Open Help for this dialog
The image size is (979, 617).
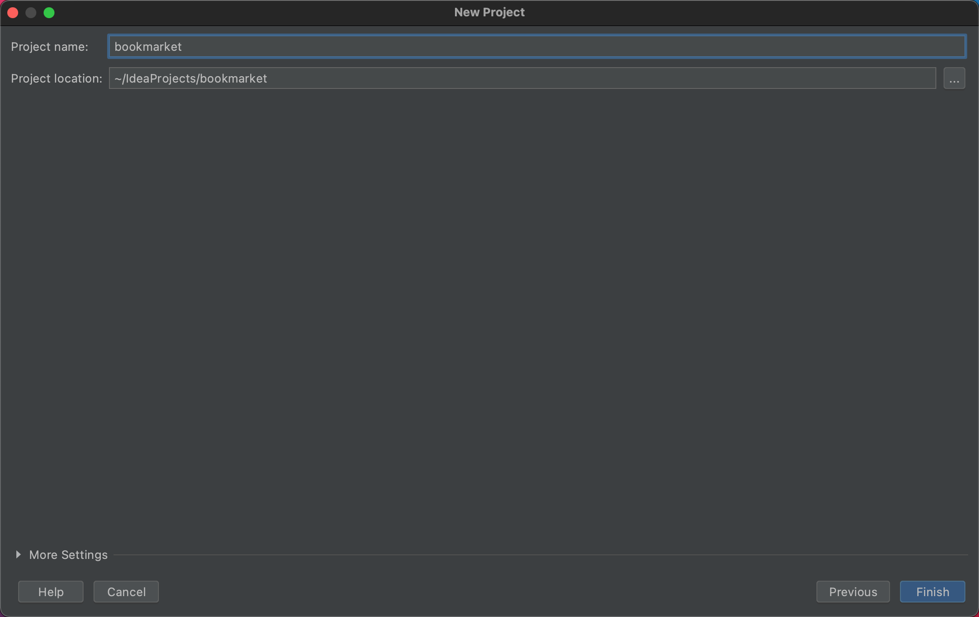tap(51, 592)
